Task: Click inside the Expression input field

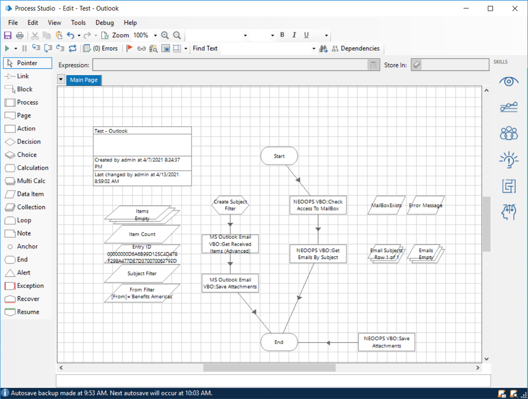Action: coord(230,65)
